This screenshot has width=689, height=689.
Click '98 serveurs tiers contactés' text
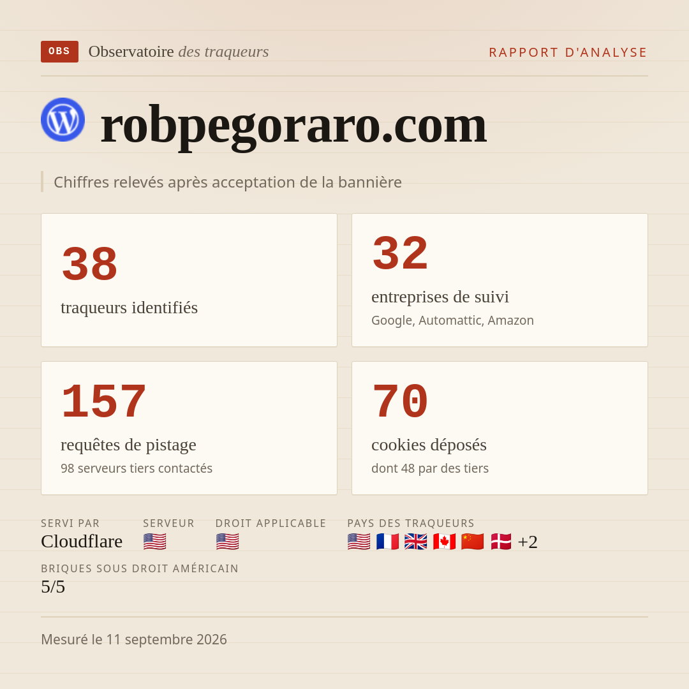coord(137,468)
